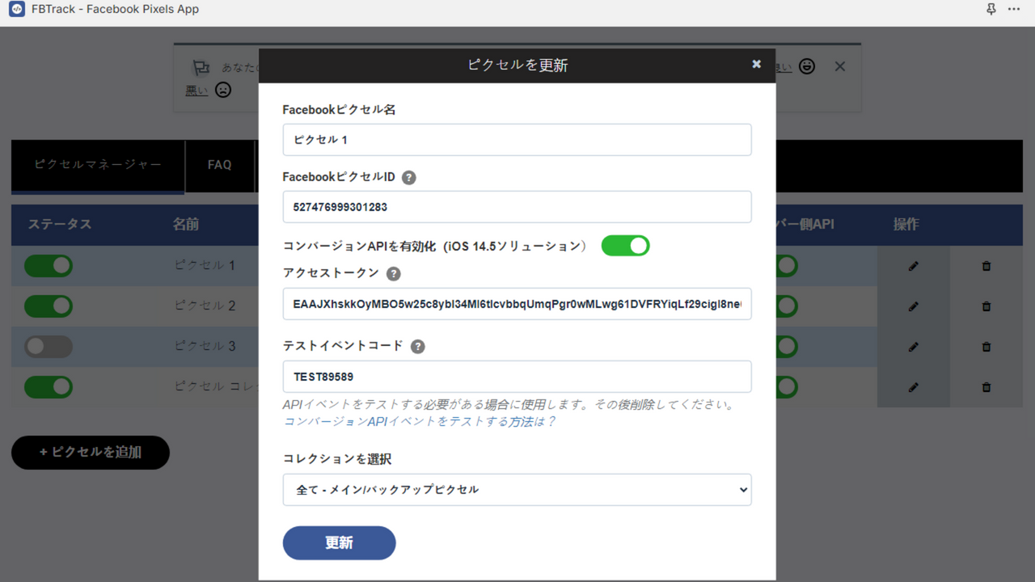Toggle the Conversion API switch
Image resolution: width=1035 pixels, height=582 pixels.
click(625, 246)
